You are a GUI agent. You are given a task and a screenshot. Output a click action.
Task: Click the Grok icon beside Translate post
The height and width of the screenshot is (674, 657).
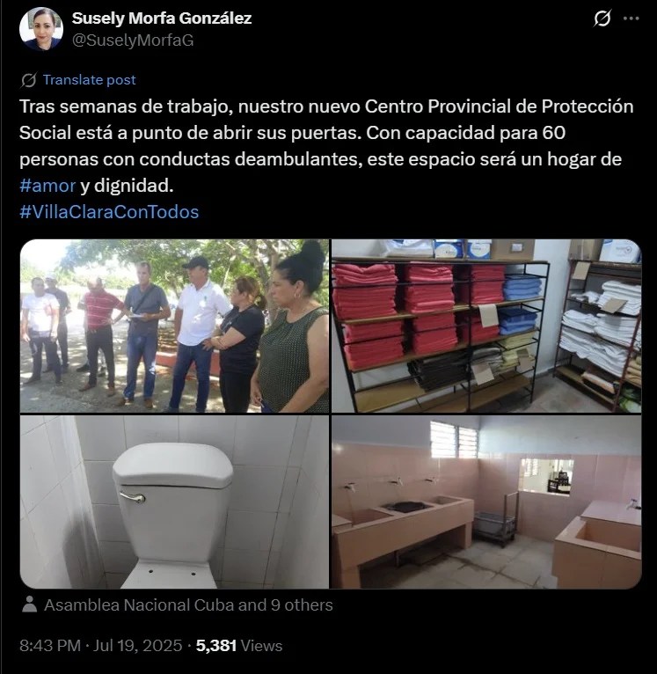tap(28, 80)
